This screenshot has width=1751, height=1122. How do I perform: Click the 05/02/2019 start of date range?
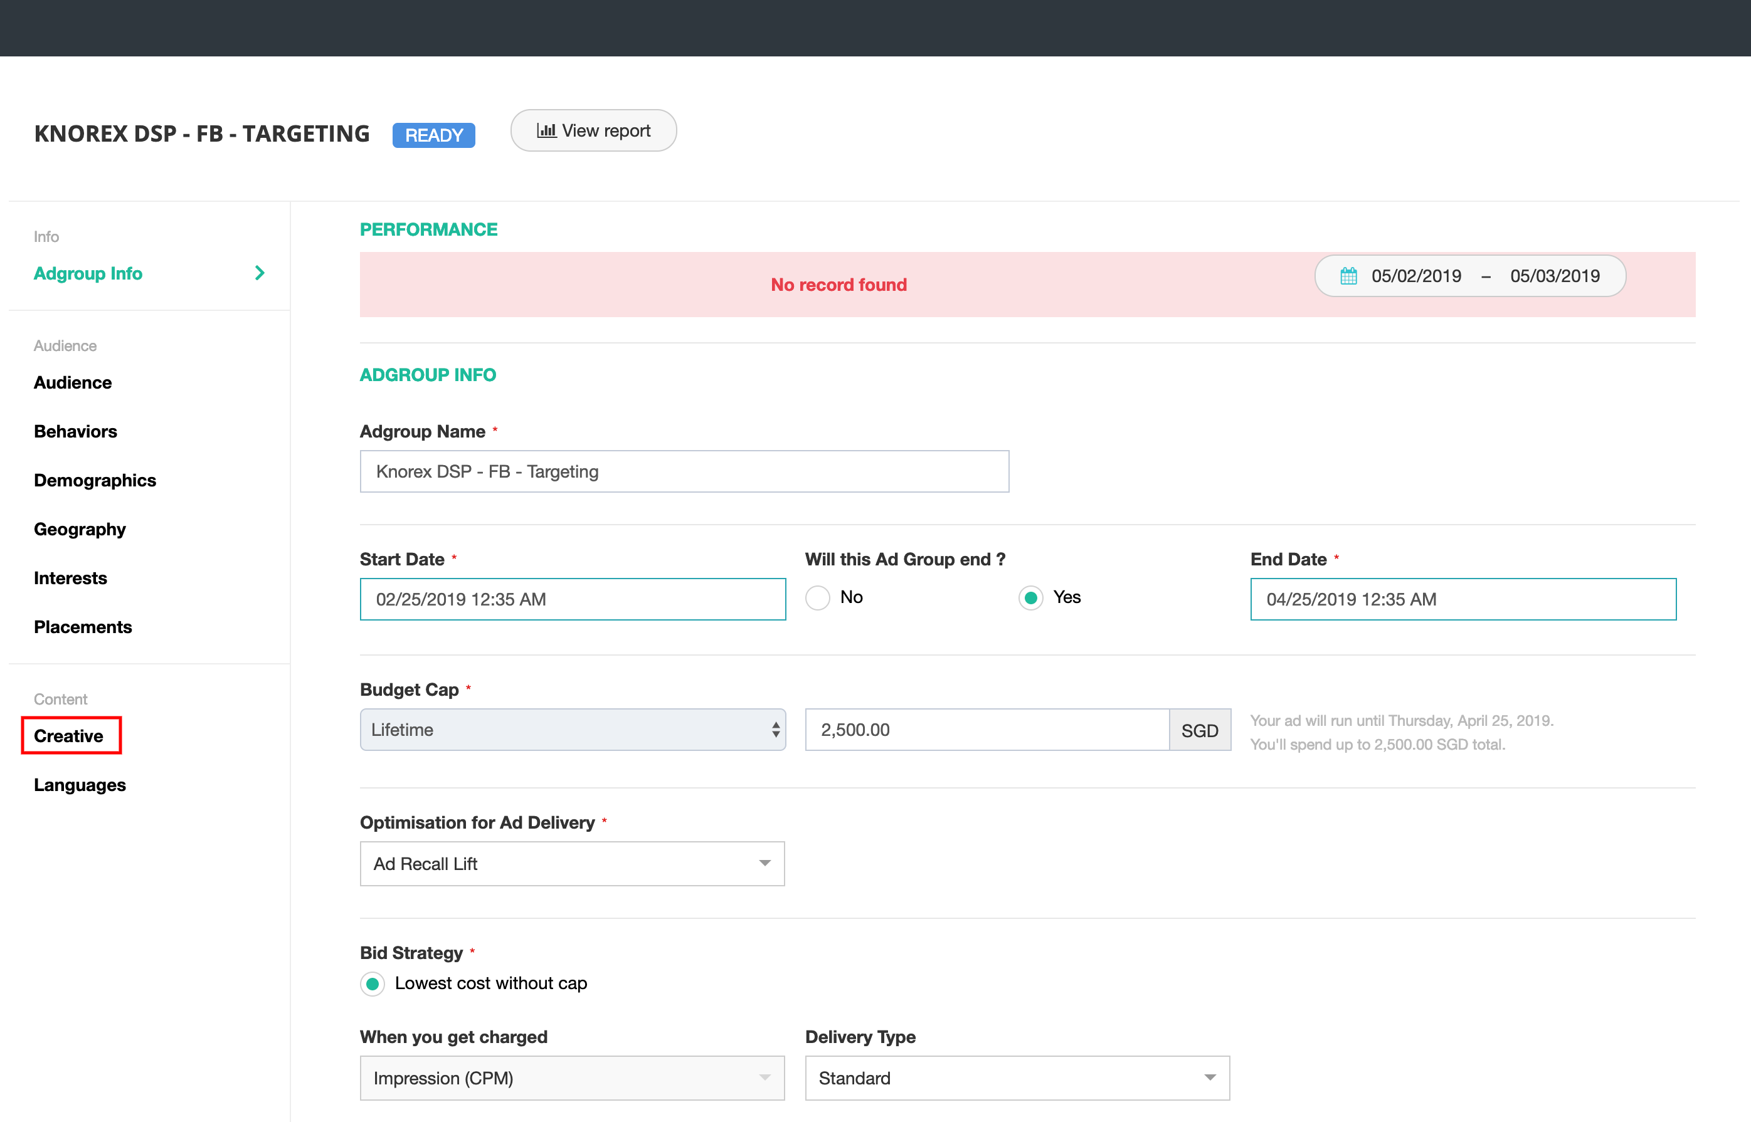coord(1416,276)
